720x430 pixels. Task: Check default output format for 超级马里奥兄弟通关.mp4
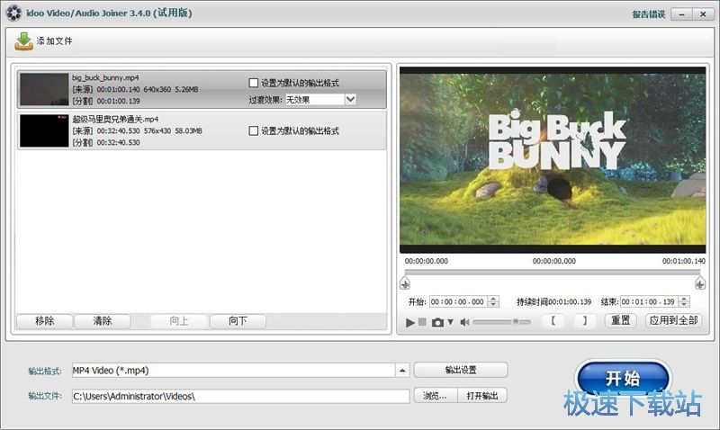(x=253, y=130)
